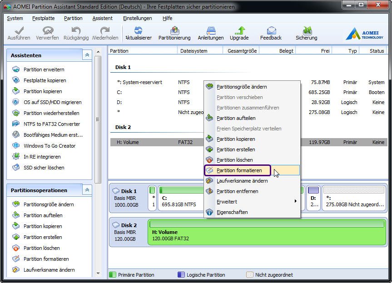Click Partition erstellen in the Partitionsoperationen panel
Image resolution: width=392 pixels, height=283 pixels.
point(43,237)
